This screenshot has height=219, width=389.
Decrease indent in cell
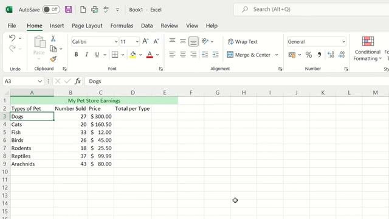pyautogui.click(x=205, y=54)
